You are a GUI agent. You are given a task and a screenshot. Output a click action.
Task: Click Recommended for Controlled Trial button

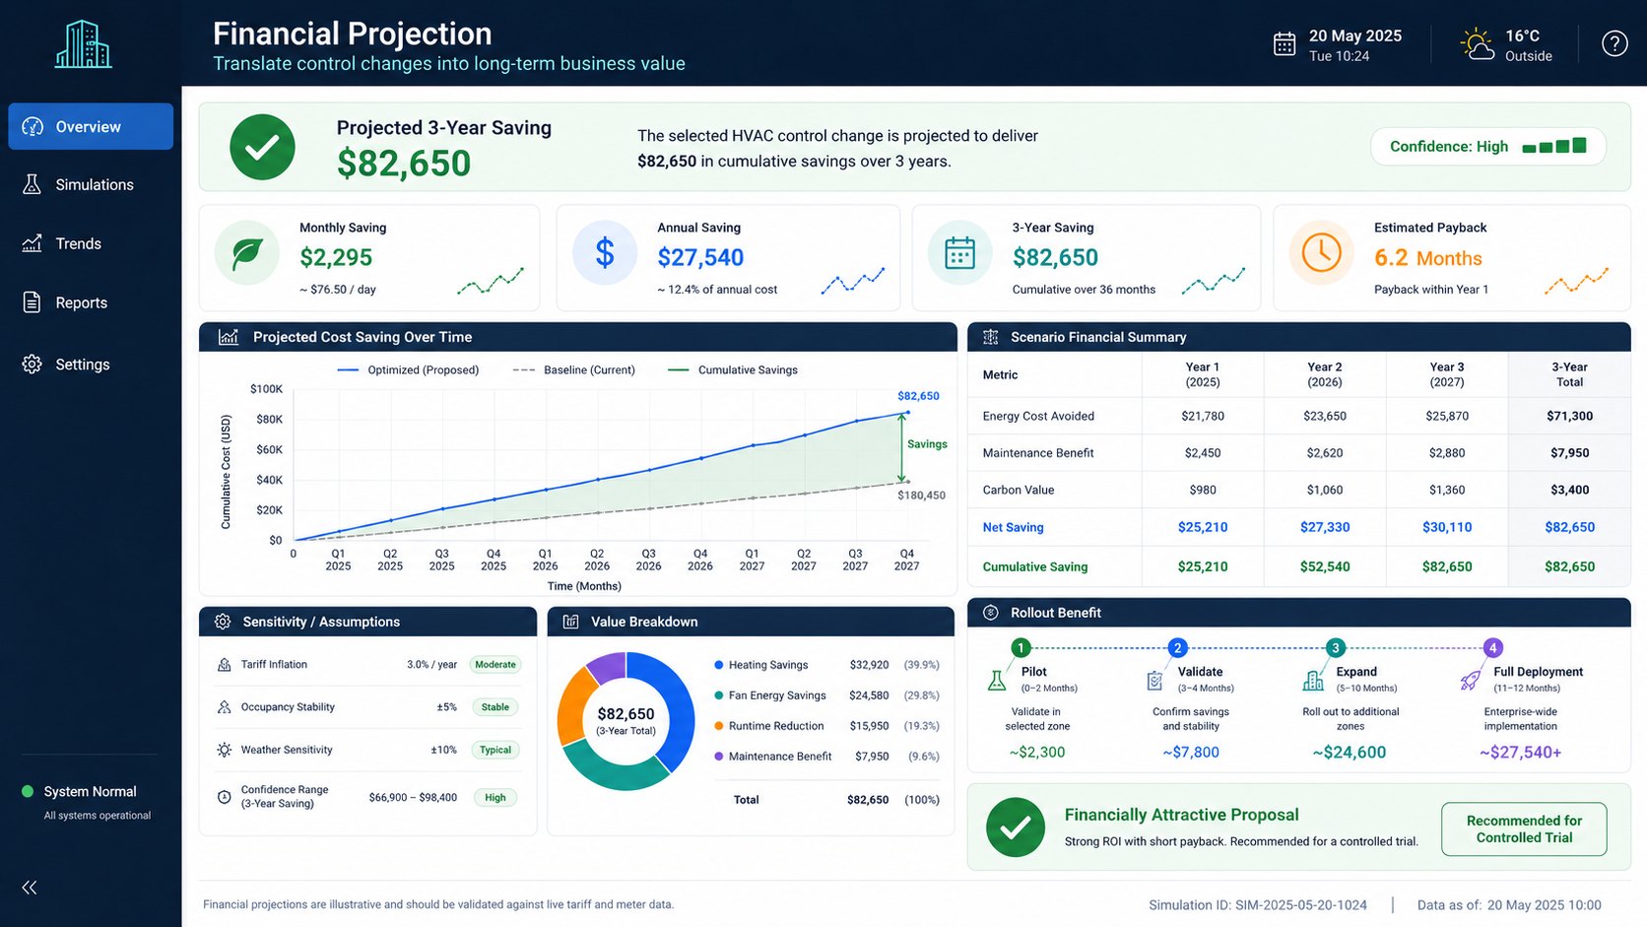[x=1524, y=829]
